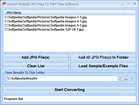Click the JPG File(s) column header
The height and width of the screenshot is (105, 139).
(63, 13)
